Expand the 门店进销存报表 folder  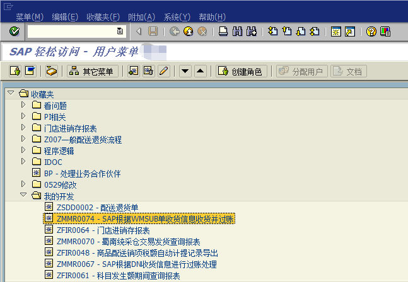point(23,127)
